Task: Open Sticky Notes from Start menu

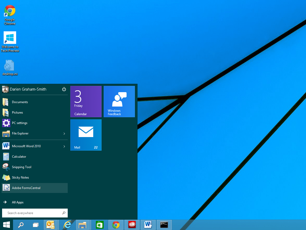Action: tap(35, 177)
